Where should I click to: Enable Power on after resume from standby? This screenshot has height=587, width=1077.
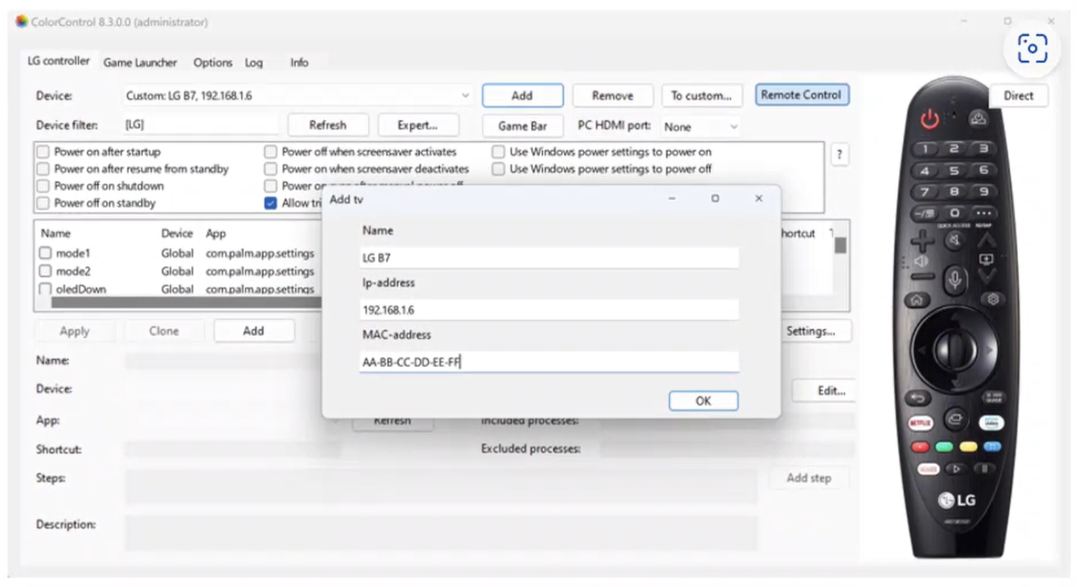[x=43, y=169]
